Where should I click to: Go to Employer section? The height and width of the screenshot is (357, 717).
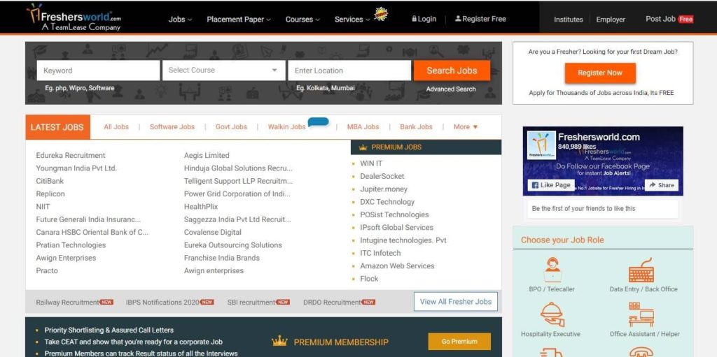click(611, 19)
